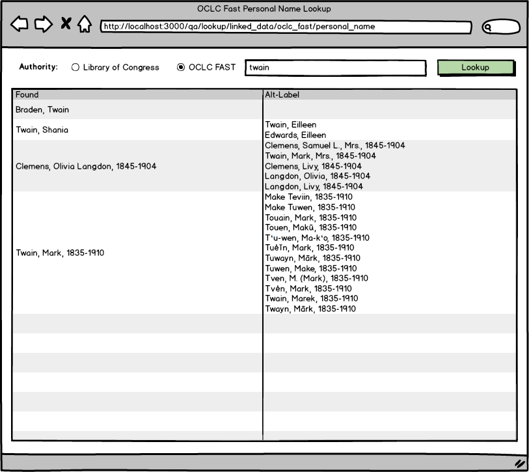
Task: Click the magnifier search box in browser bar
Action: point(501,27)
